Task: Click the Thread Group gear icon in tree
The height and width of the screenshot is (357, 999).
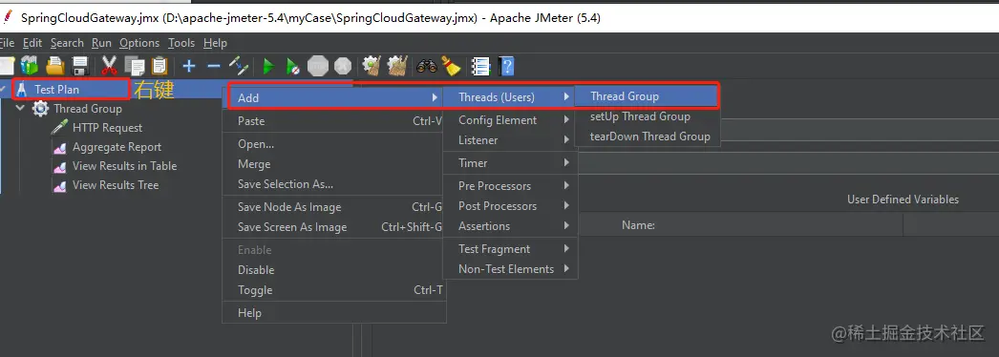Action: [x=41, y=109]
